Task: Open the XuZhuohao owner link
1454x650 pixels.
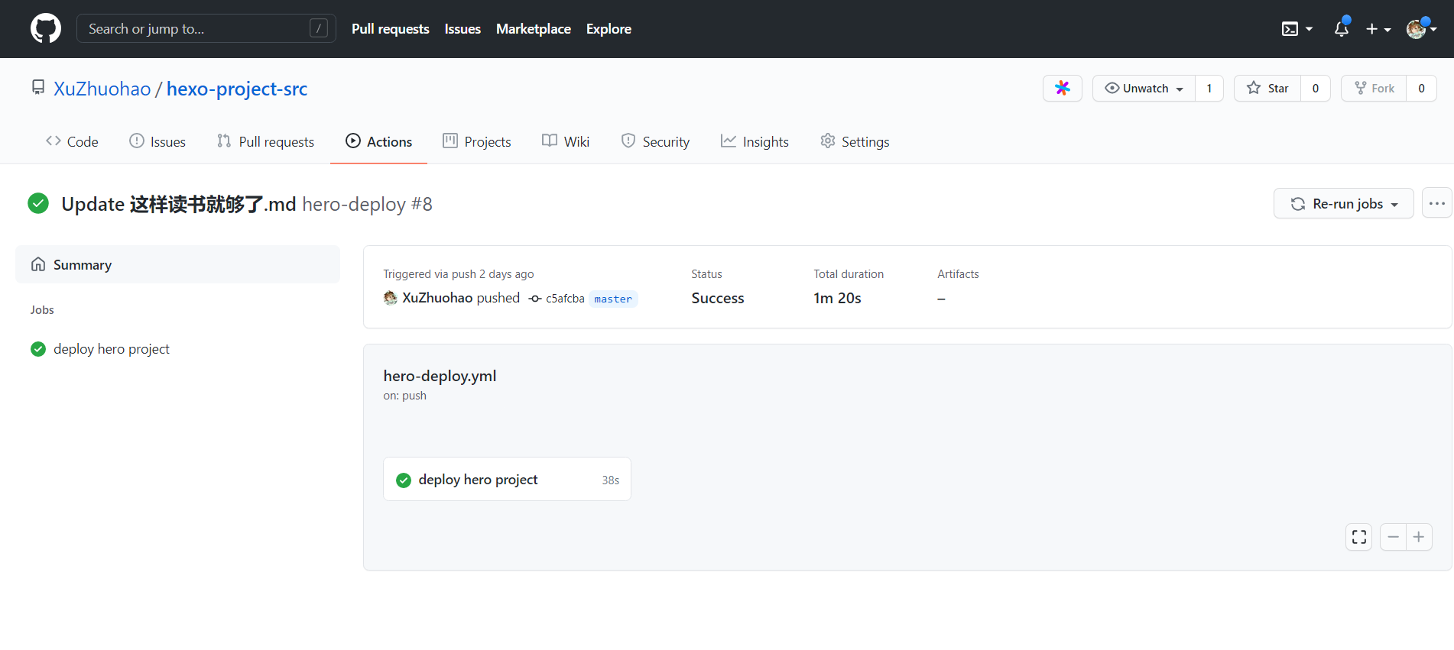Action: [x=102, y=89]
